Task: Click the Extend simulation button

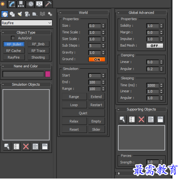Action: 96,97
